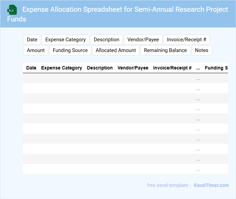
Task: Click the Description tag chip
Action: tap(107, 40)
